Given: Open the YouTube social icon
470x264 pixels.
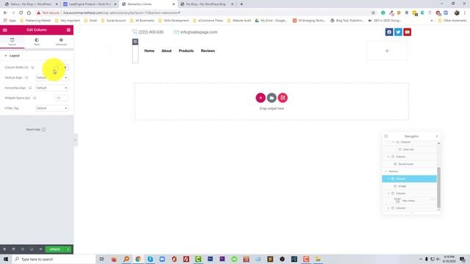Looking at the screenshot, I should (407, 32).
